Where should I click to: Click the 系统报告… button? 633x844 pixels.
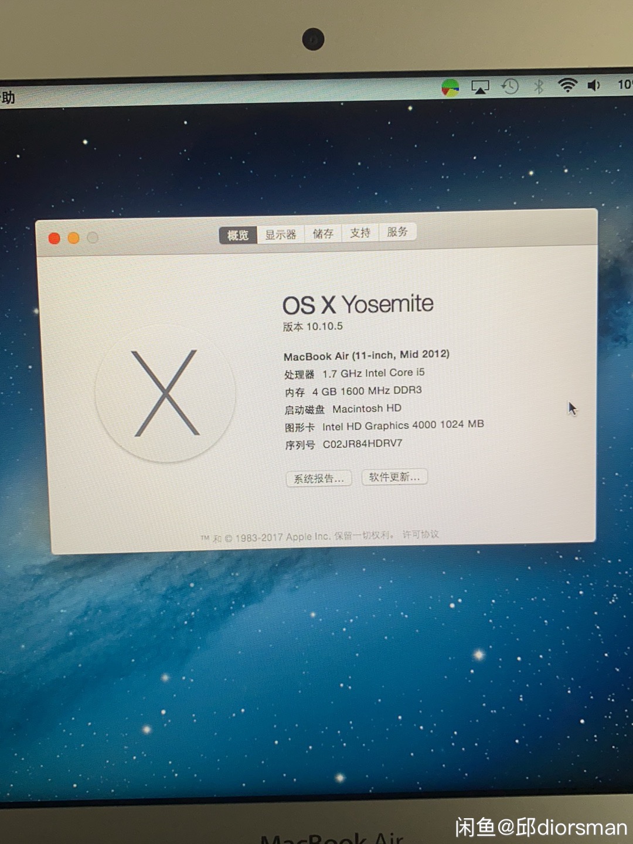click(x=319, y=478)
